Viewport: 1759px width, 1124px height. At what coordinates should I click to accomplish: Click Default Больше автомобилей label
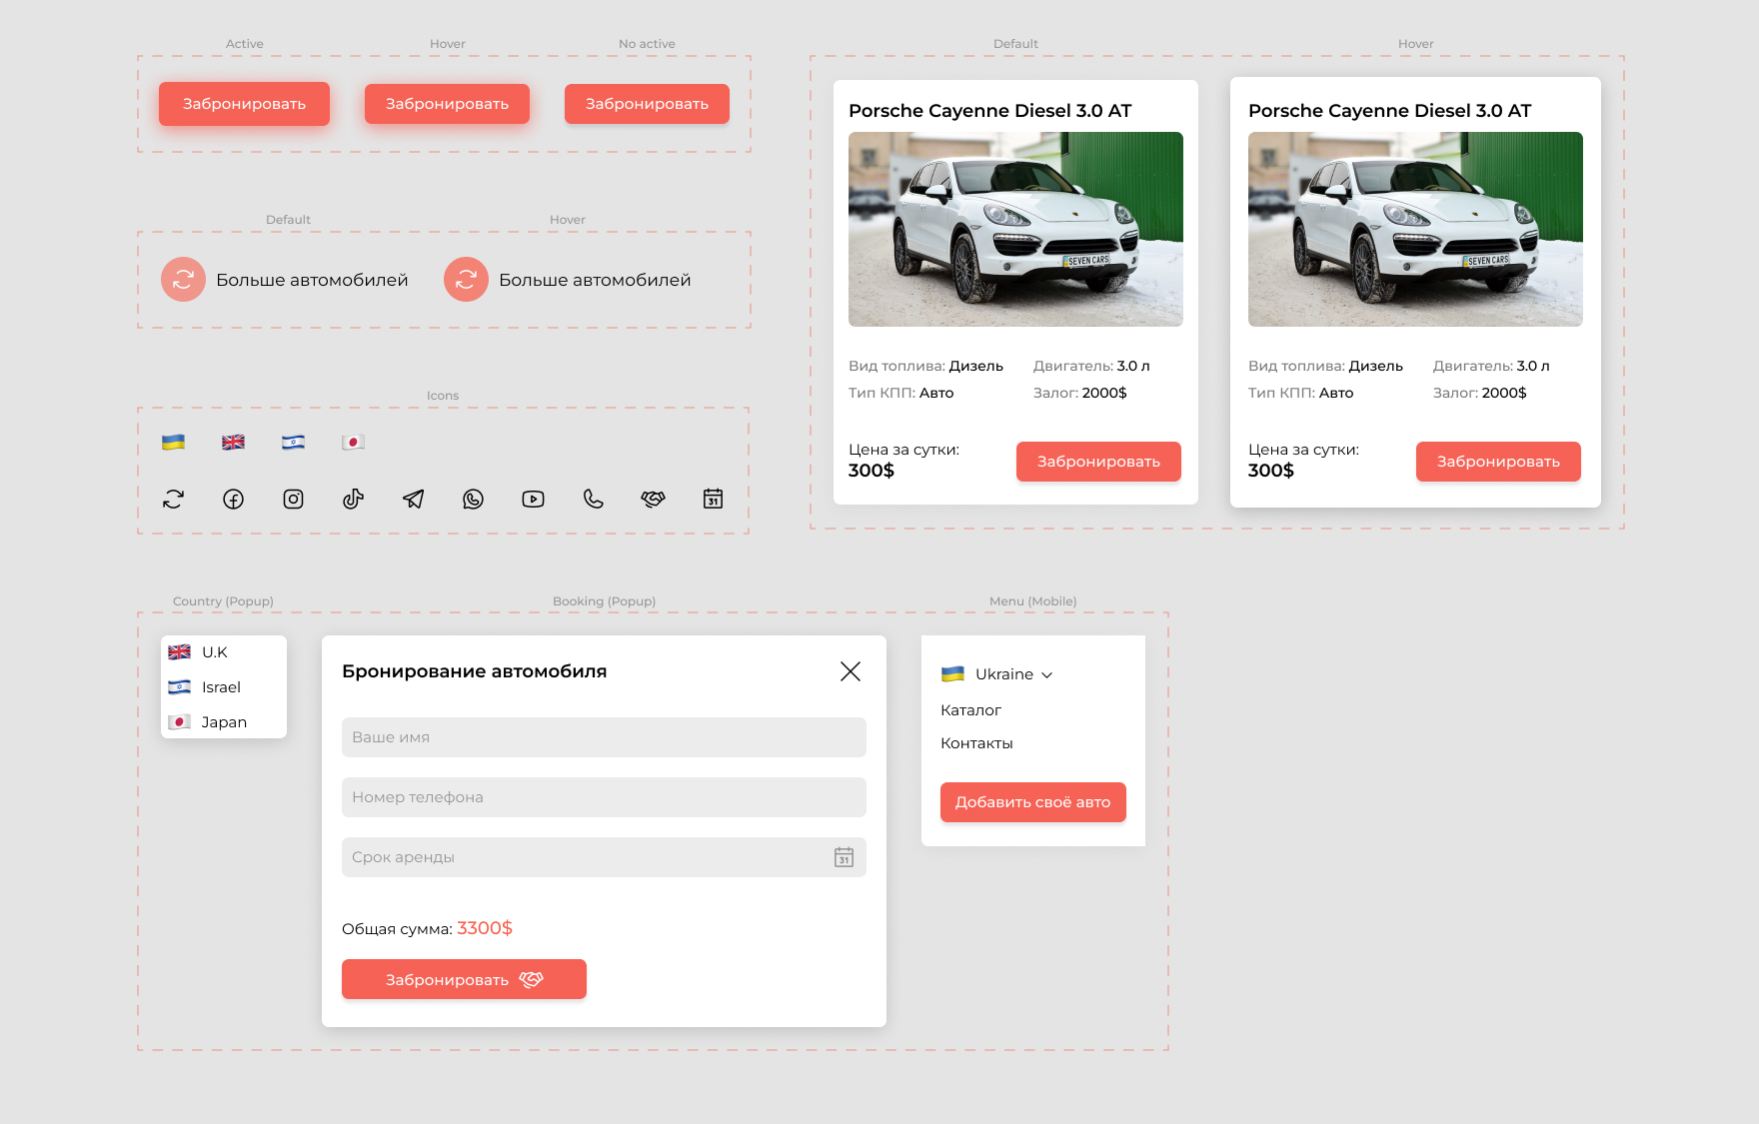312,280
